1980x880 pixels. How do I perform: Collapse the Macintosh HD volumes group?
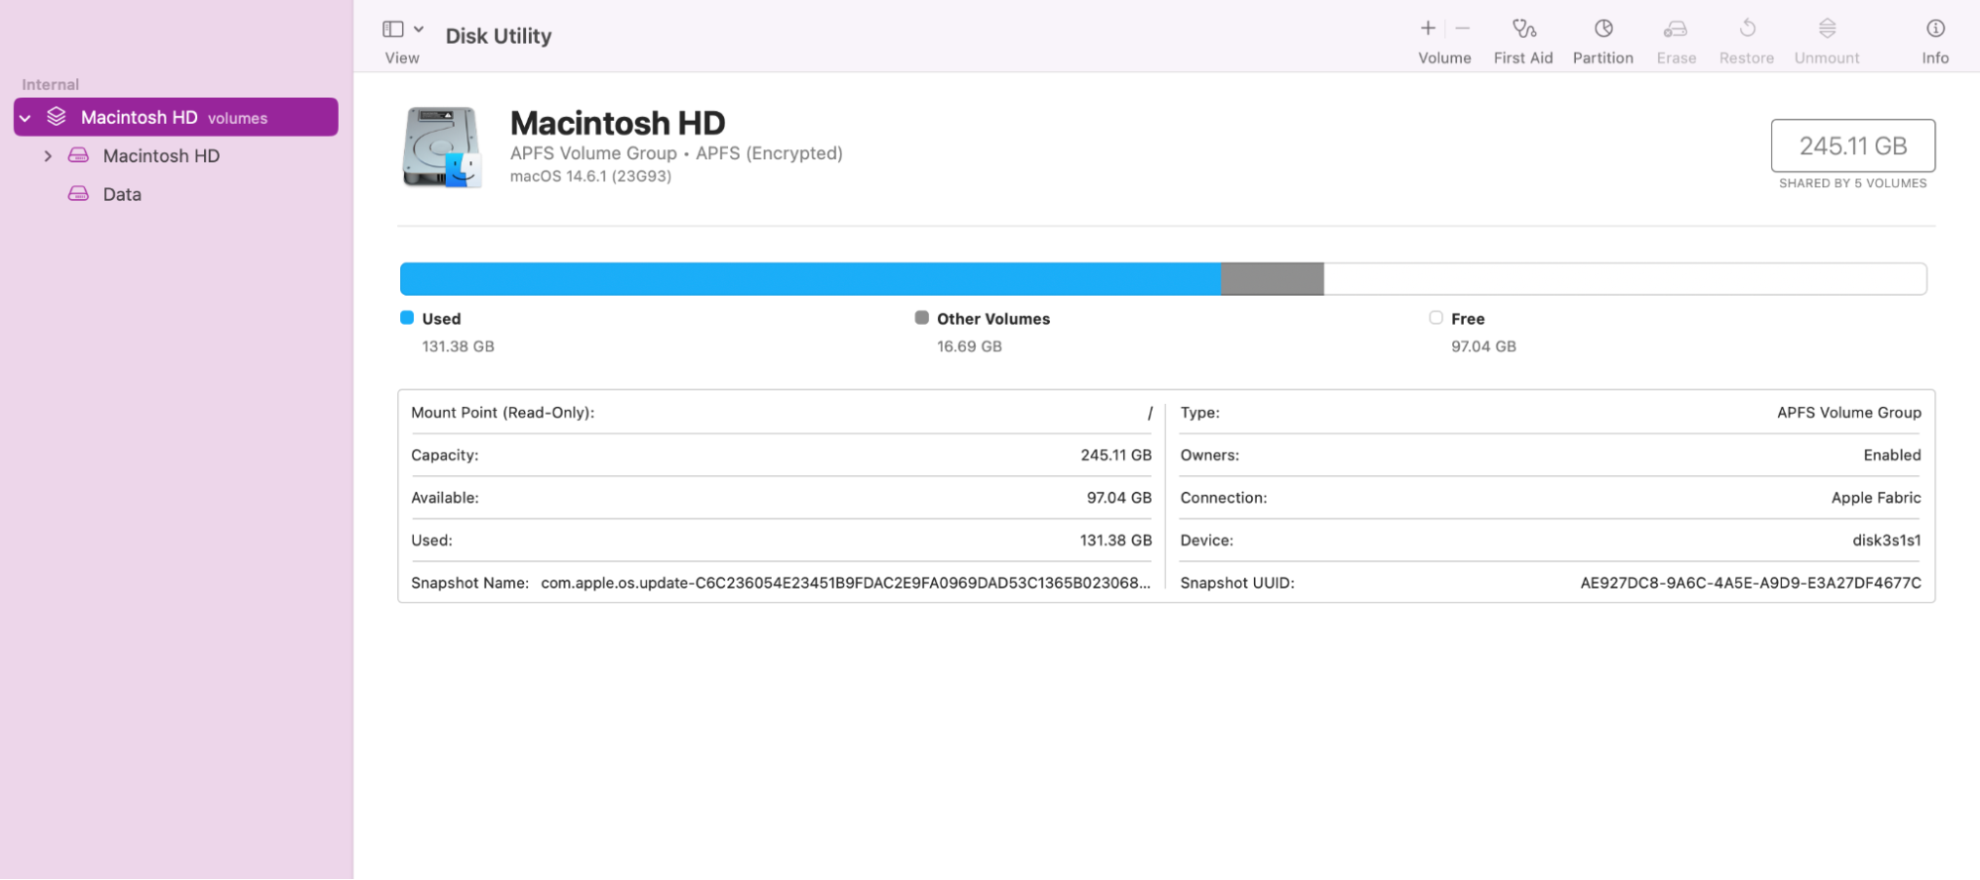[x=25, y=118]
